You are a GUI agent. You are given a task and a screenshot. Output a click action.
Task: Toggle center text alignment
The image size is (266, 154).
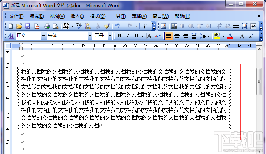click(177, 36)
